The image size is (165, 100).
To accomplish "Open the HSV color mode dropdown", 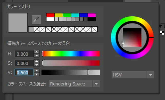I will (133, 75).
